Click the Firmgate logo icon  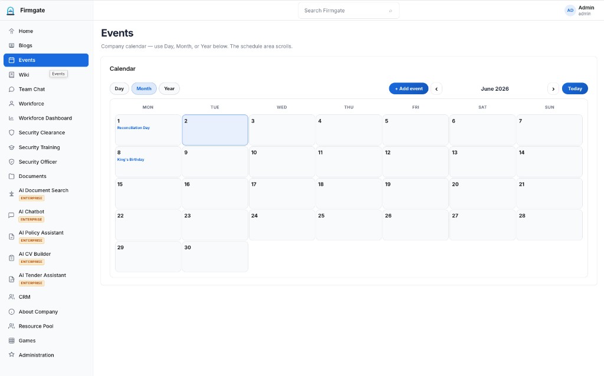(x=11, y=11)
